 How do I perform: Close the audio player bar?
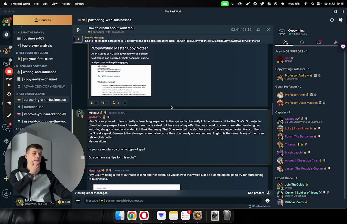268,30
